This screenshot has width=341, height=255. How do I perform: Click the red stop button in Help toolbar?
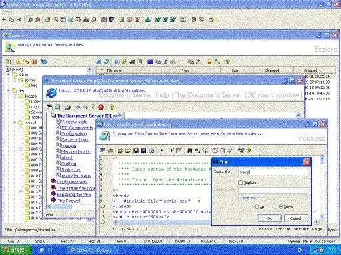pyautogui.click(x=101, y=108)
